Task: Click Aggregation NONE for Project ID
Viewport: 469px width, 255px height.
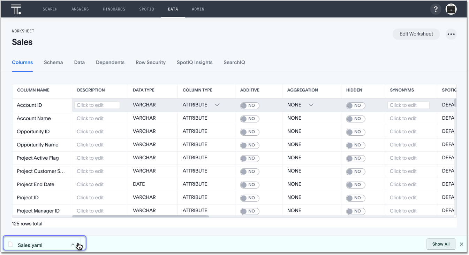Action: click(x=294, y=197)
